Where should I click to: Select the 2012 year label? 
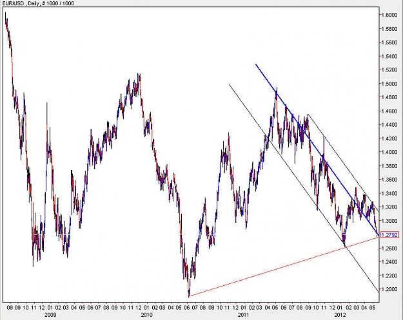pos(340,315)
